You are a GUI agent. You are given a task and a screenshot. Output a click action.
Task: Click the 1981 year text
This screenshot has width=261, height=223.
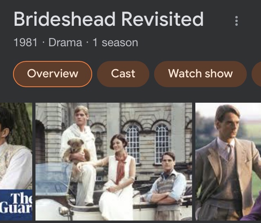pos(25,43)
